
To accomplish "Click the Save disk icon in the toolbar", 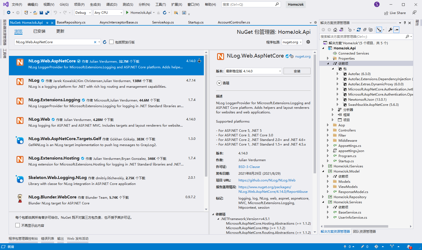I will coord(41,13).
